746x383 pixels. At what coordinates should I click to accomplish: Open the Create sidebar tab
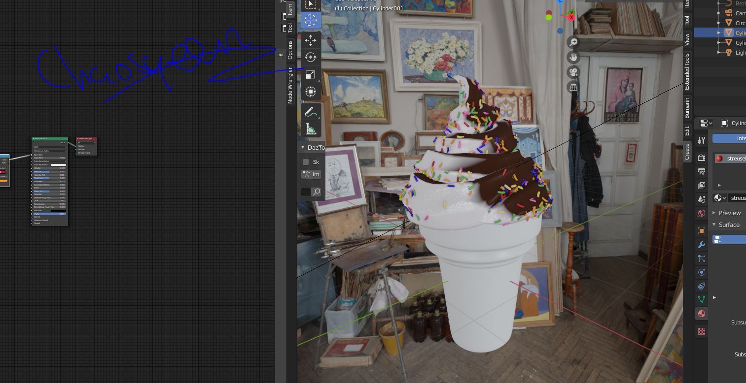(687, 152)
